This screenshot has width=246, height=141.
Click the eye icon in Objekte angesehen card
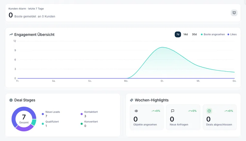pyautogui.click(x=136, y=111)
